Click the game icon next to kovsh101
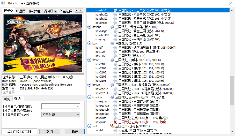 [x=115, y=10]
